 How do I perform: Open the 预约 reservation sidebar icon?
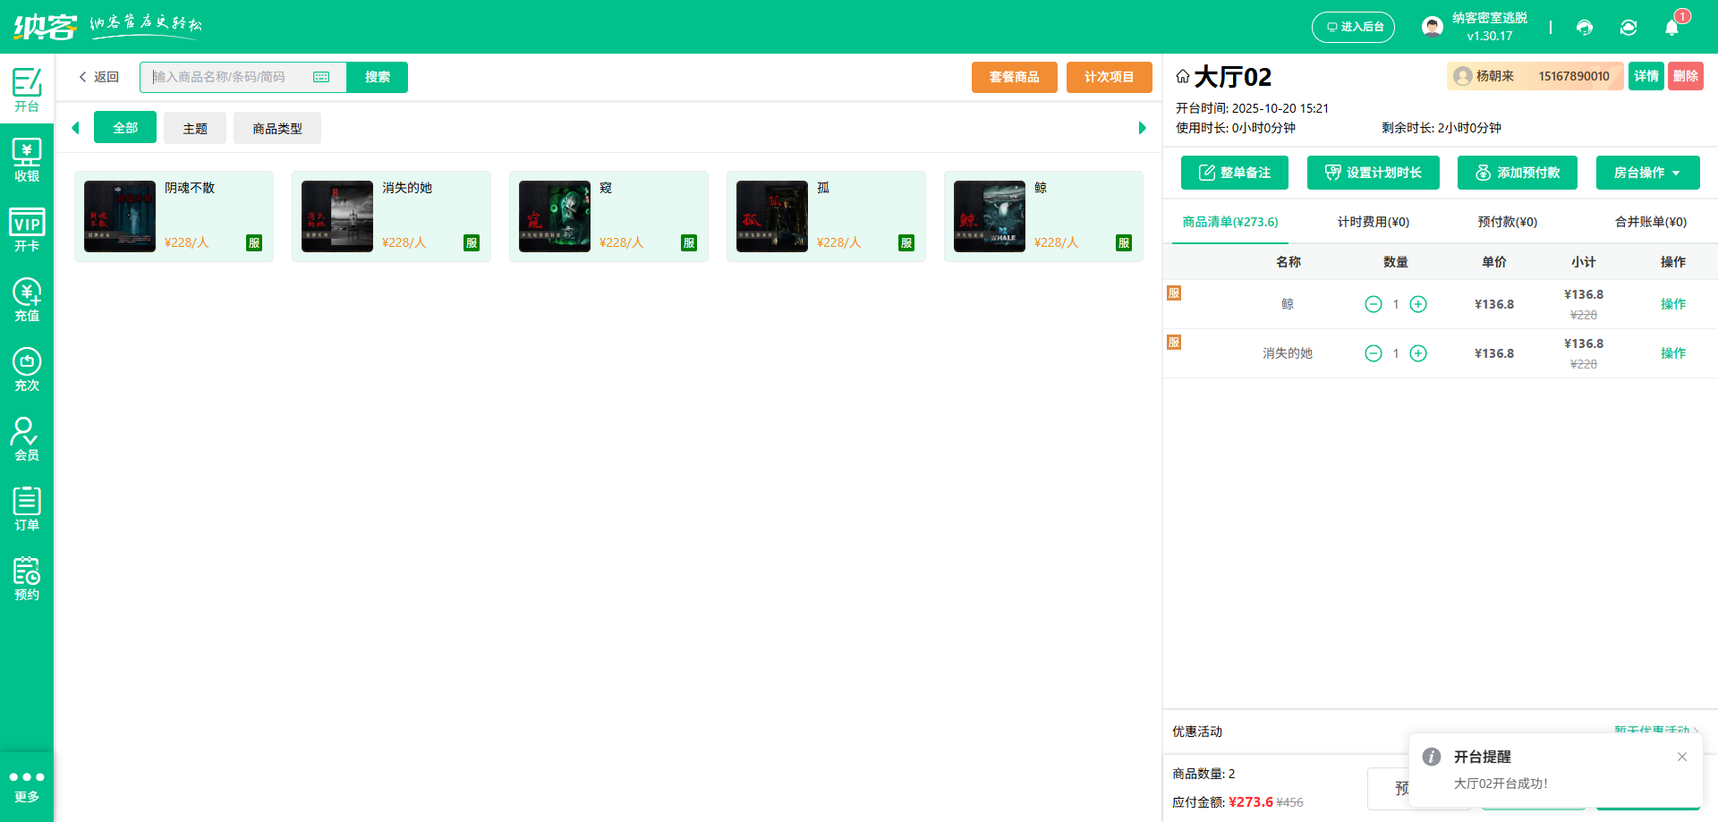[x=27, y=579]
